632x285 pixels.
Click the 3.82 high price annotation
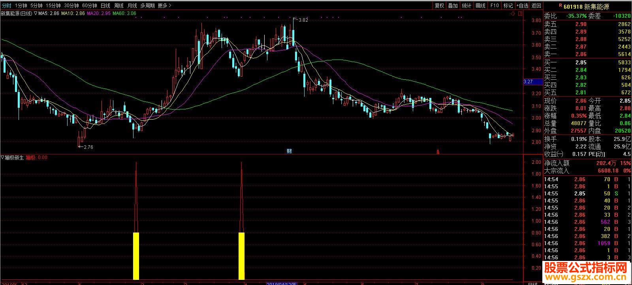point(303,20)
